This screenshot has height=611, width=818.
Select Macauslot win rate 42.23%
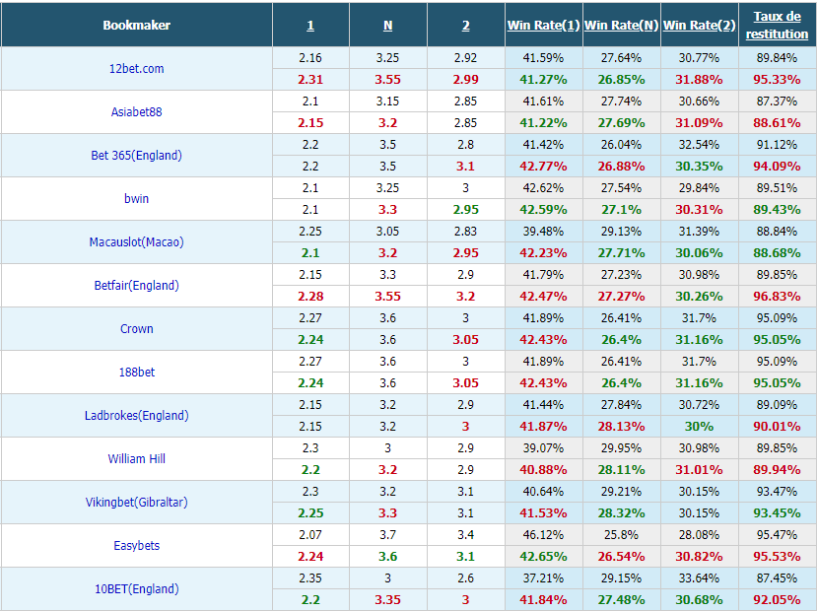pyautogui.click(x=543, y=252)
